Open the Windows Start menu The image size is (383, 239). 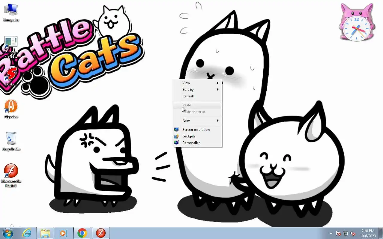click(x=8, y=233)
